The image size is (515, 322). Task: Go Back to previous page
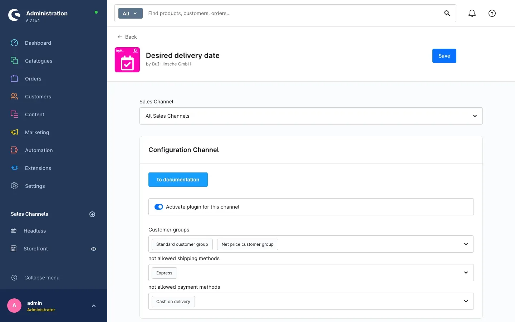point(127,37)
